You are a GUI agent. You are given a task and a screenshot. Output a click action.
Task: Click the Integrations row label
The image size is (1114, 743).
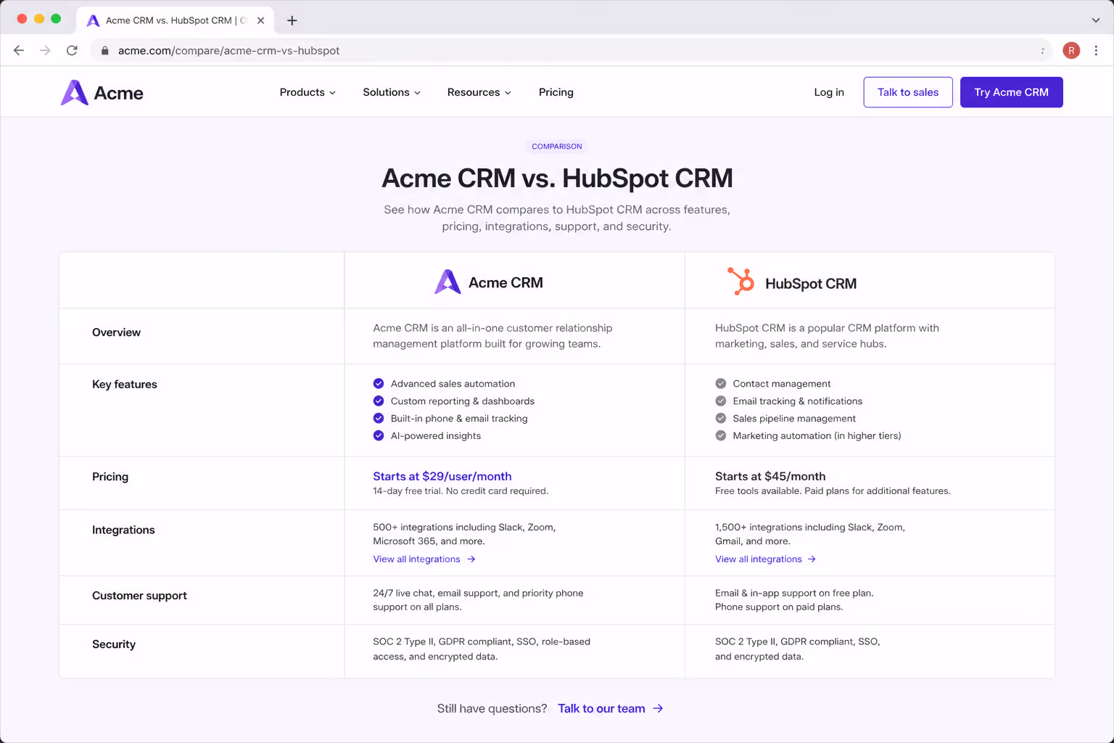tap(123, 530)
